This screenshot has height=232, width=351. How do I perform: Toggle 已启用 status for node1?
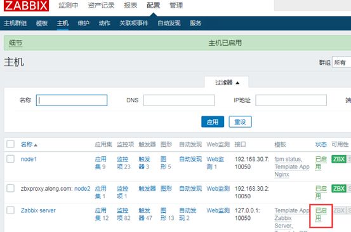pos(321,163)
